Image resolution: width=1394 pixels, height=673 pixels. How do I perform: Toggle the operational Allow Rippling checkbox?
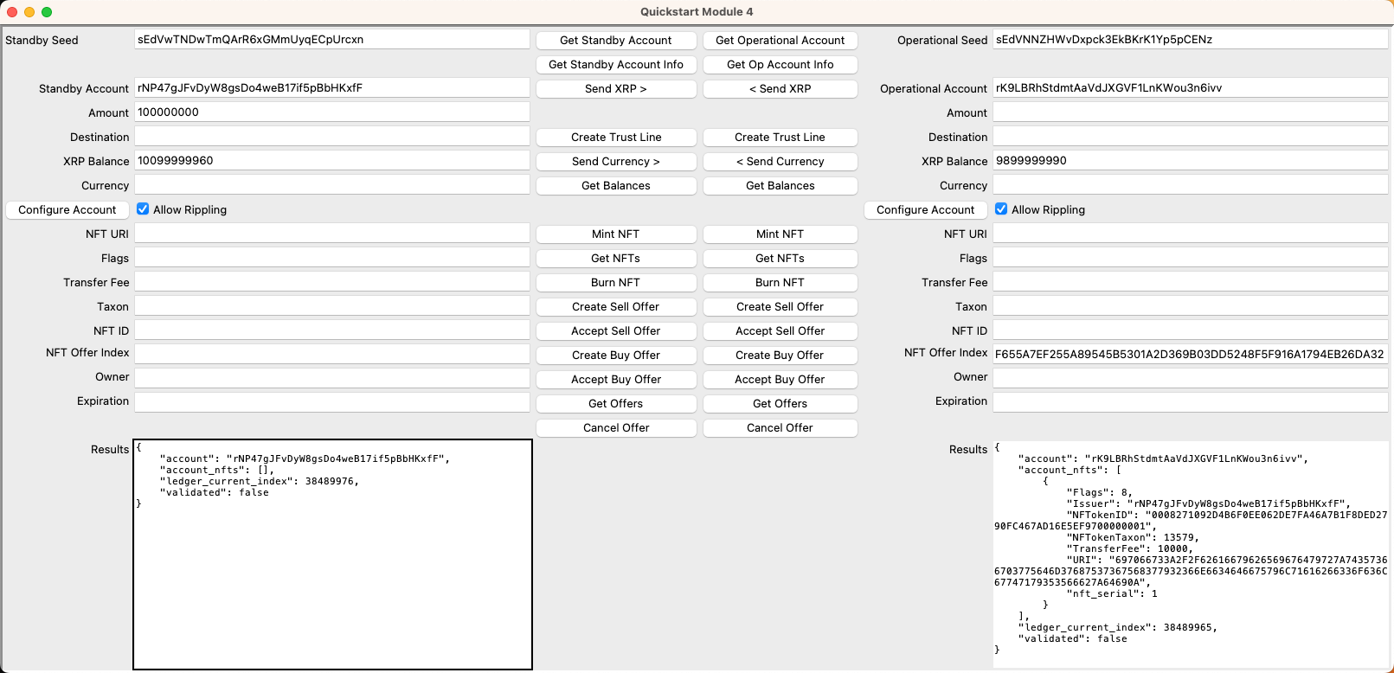point(1001,209)
